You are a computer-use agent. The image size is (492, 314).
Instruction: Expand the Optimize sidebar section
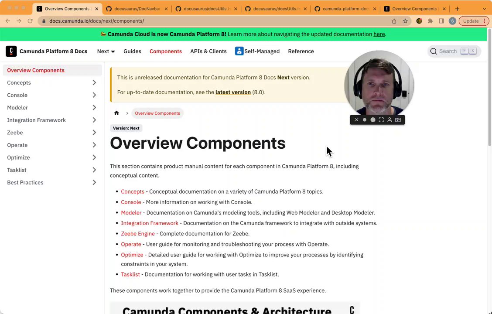(94, 157)
